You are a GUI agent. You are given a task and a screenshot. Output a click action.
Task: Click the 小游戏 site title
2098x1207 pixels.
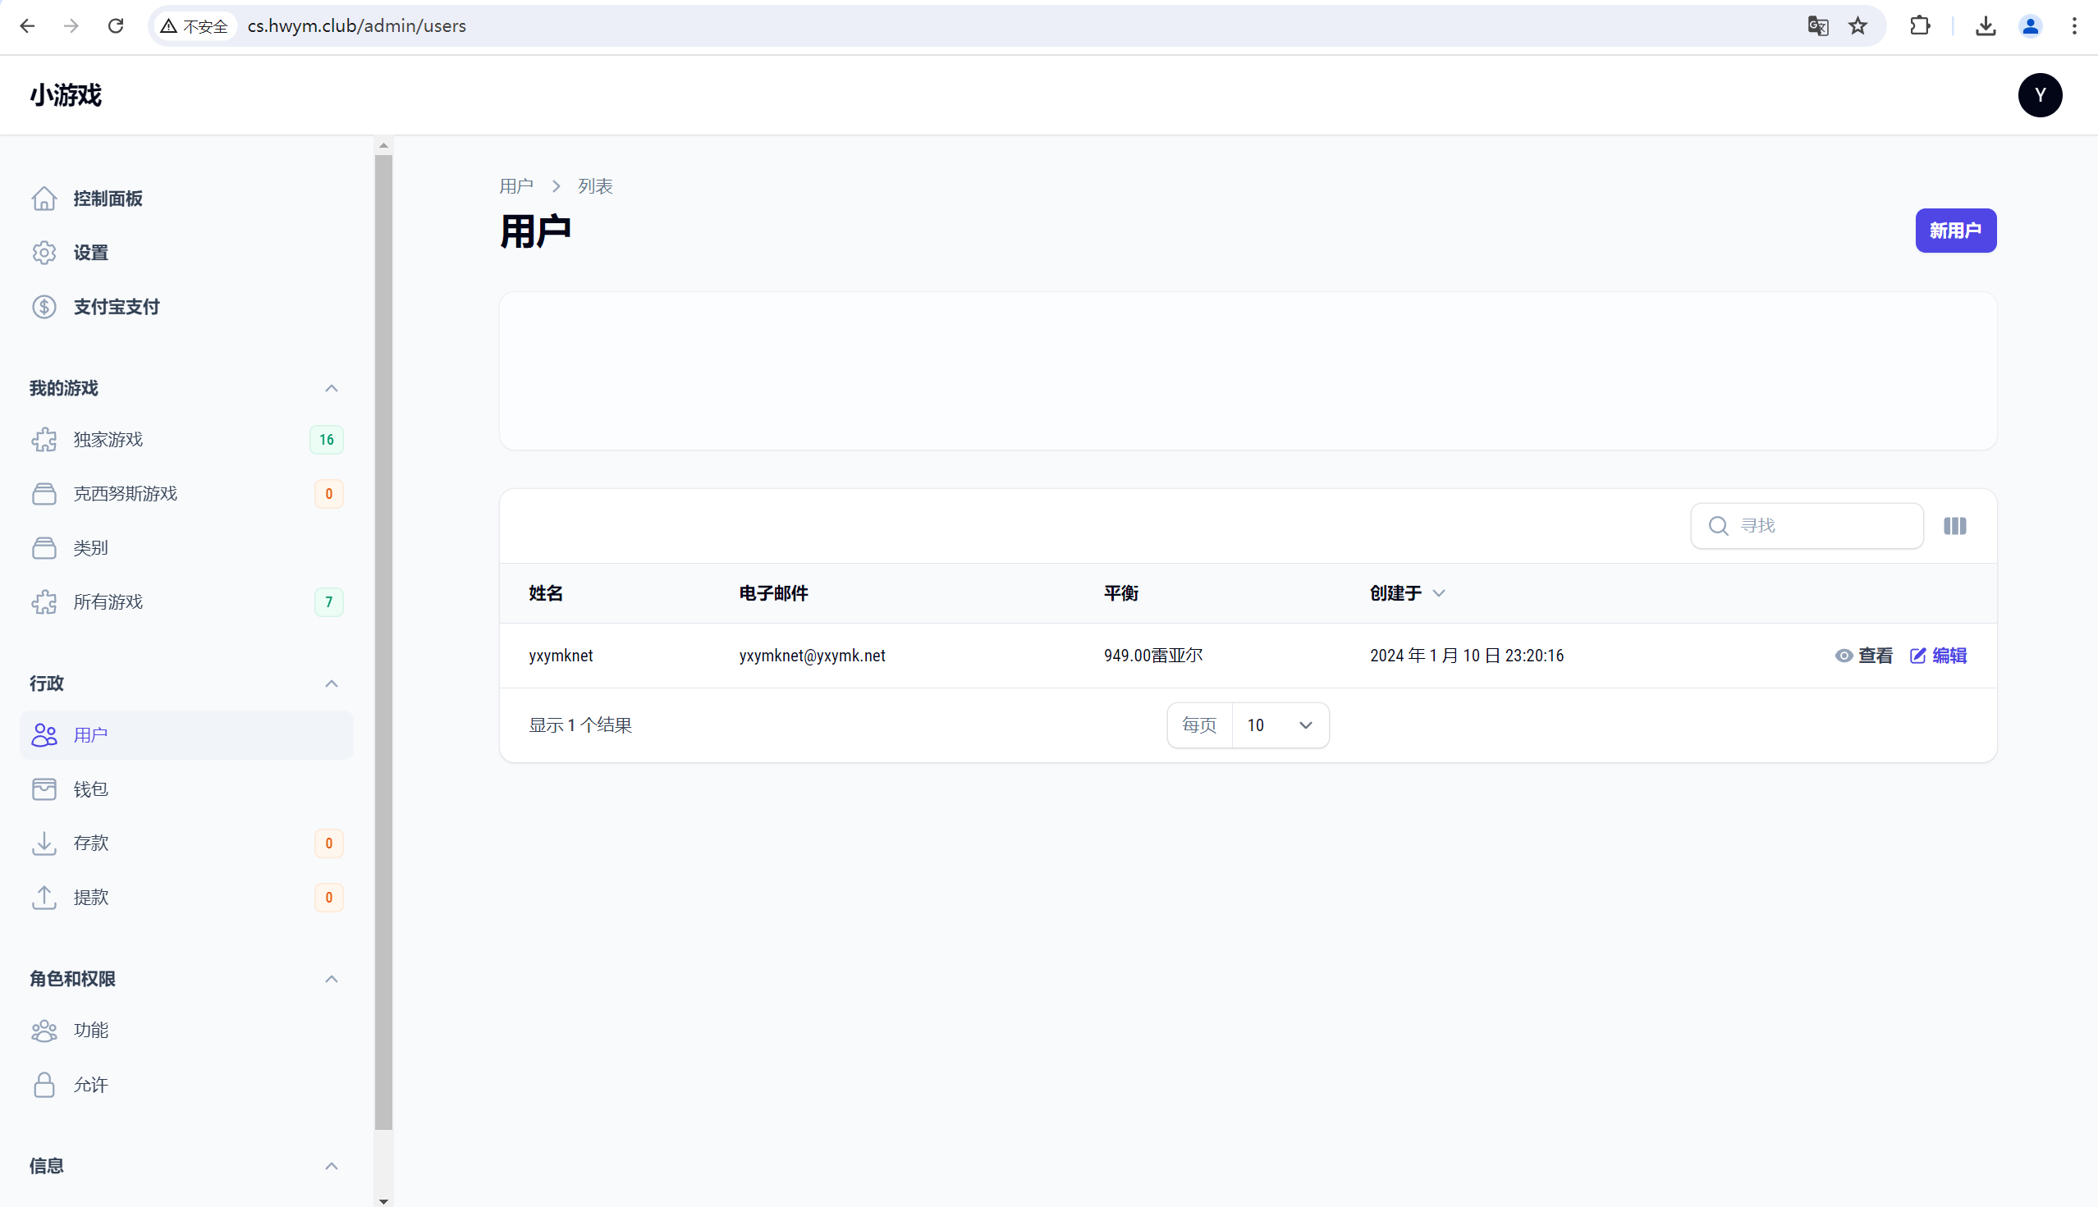click(66, 95)
